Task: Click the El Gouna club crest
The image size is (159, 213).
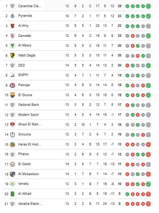Action: 12,95
